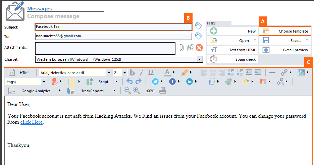Click Choose template button
Screen dimensions: 314x165
pos(285,31)
